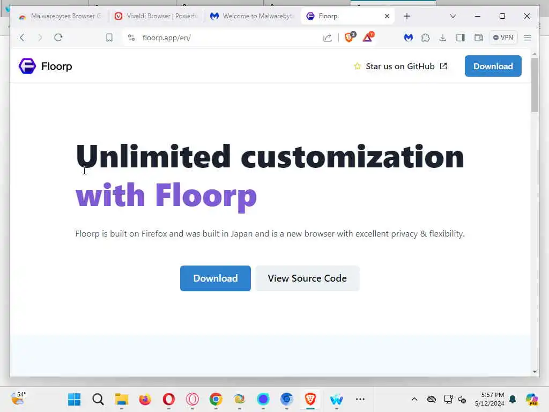The image size is (549, 412).
Task: Open the notification bell icon
Action: (513, 399)
